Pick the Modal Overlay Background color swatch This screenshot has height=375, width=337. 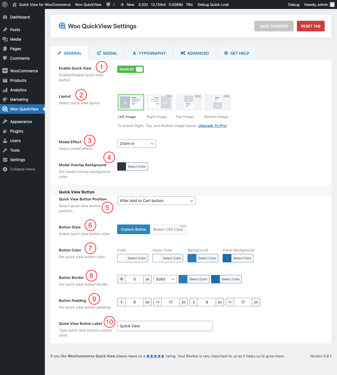pyautogui.click(x=122, y=166)
